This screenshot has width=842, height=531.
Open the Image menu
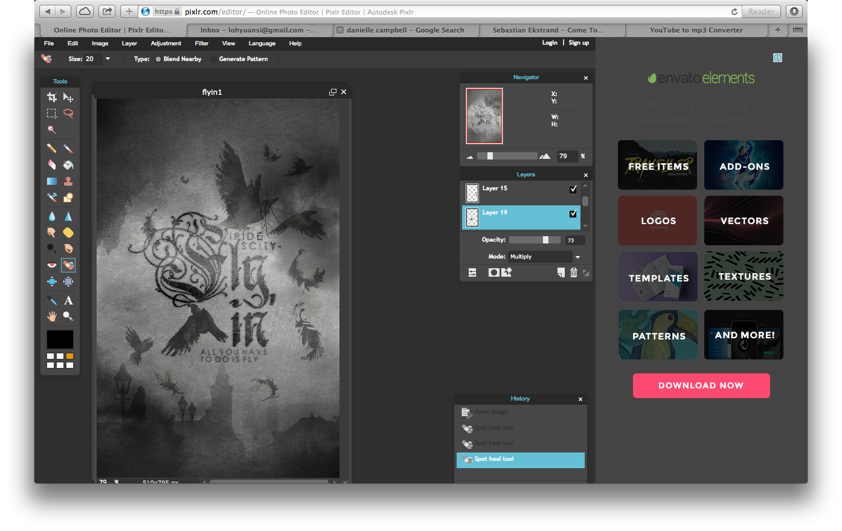(x=100, y=43)
